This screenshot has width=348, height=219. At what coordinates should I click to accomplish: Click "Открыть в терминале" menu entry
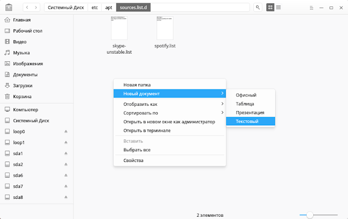click(x=147, y=130)
